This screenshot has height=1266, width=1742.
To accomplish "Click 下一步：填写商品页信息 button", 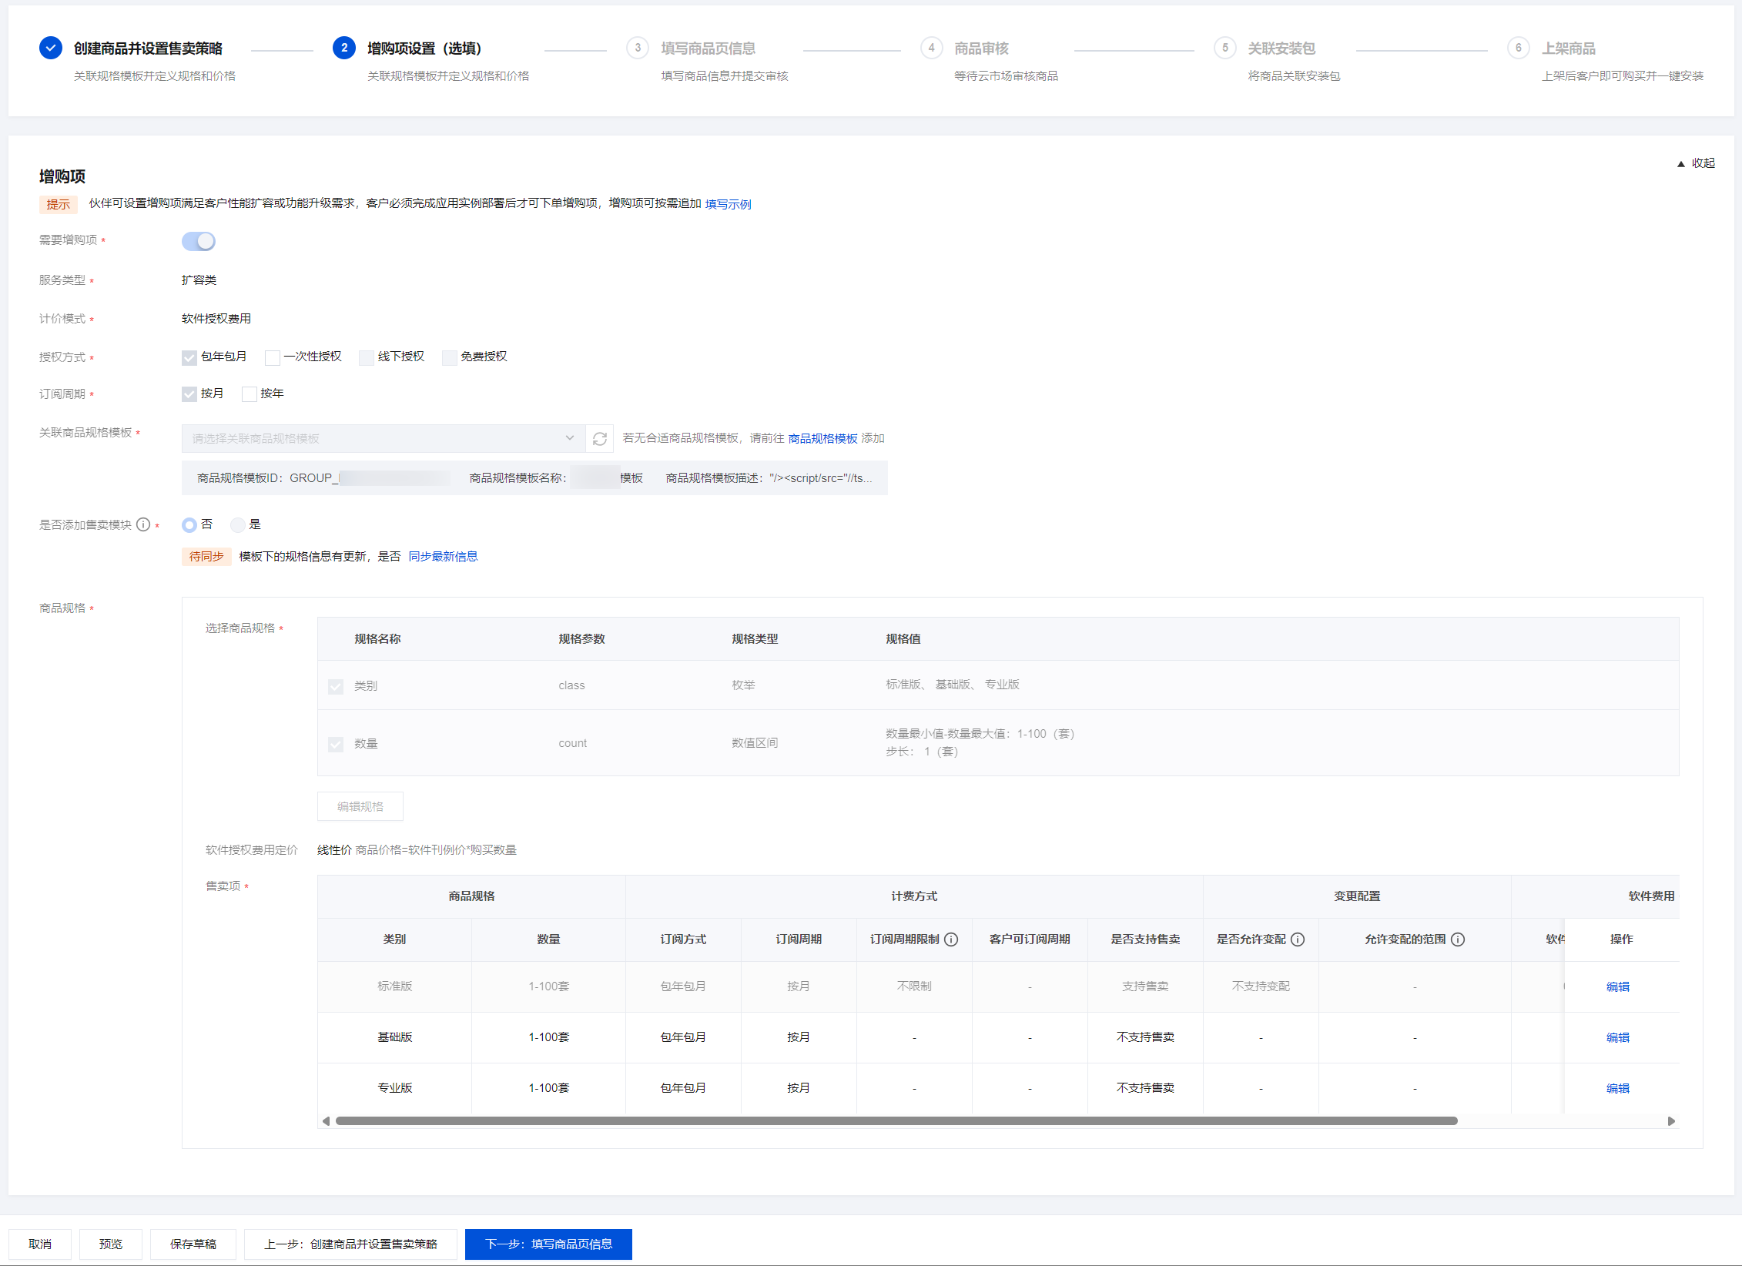I will coord(548,1244).
